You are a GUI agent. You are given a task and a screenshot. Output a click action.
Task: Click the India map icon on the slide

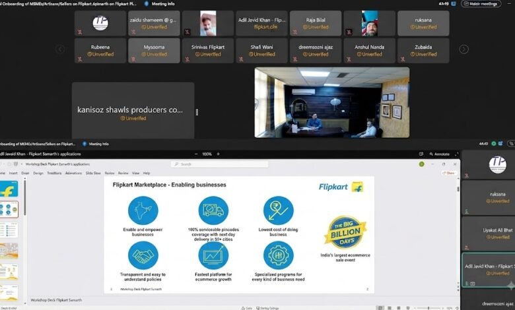coord(143,210)
